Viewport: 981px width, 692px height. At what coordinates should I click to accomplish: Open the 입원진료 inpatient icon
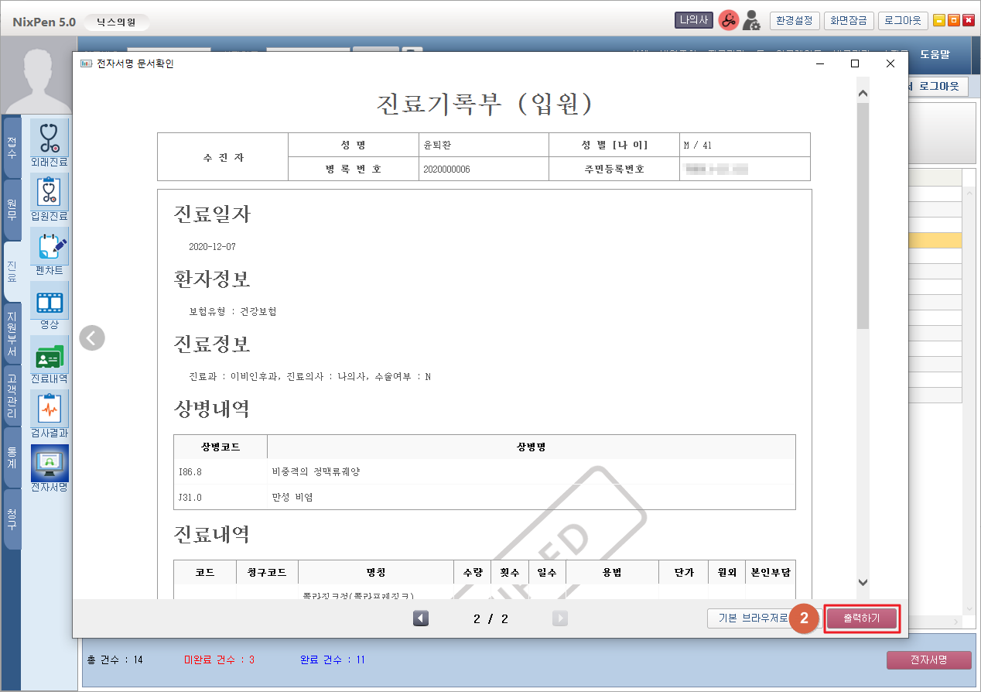[x=50, y=192]
